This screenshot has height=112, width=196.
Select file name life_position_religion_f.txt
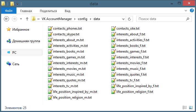click(x=135, y=92)
